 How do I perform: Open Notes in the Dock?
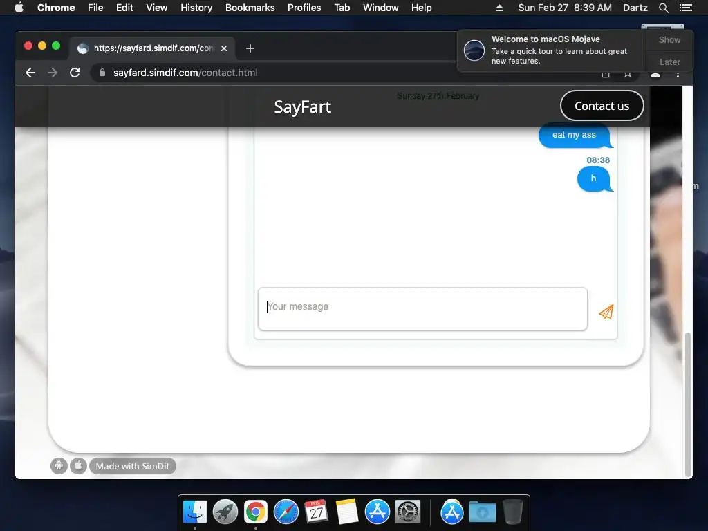[347, 512]
